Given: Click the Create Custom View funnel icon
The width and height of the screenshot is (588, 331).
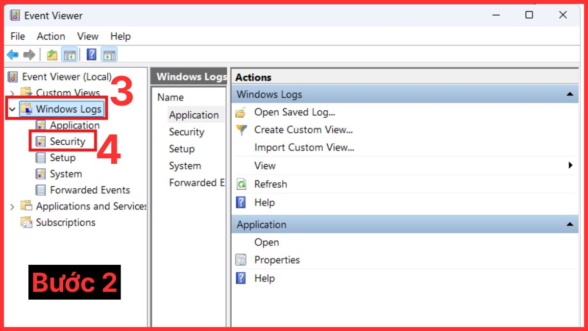Looking at the screenshot, I should point(241,130).
